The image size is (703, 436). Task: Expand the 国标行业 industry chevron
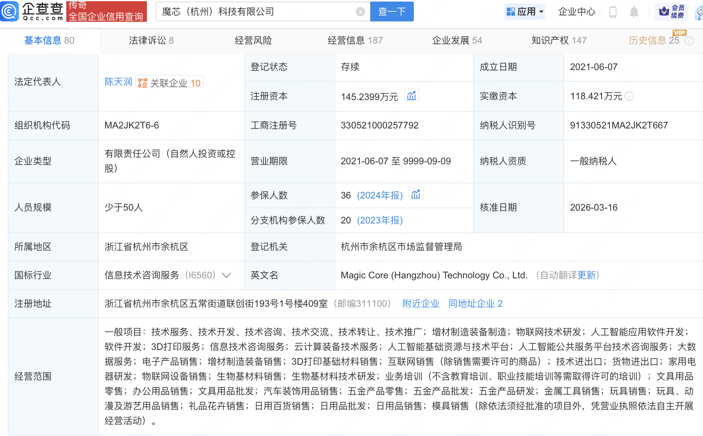click(226, 275)
